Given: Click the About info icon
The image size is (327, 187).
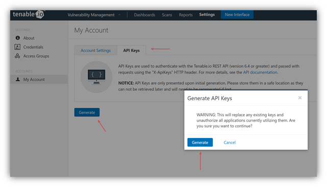Looking at the screenshot, I should tap(18, 38).
